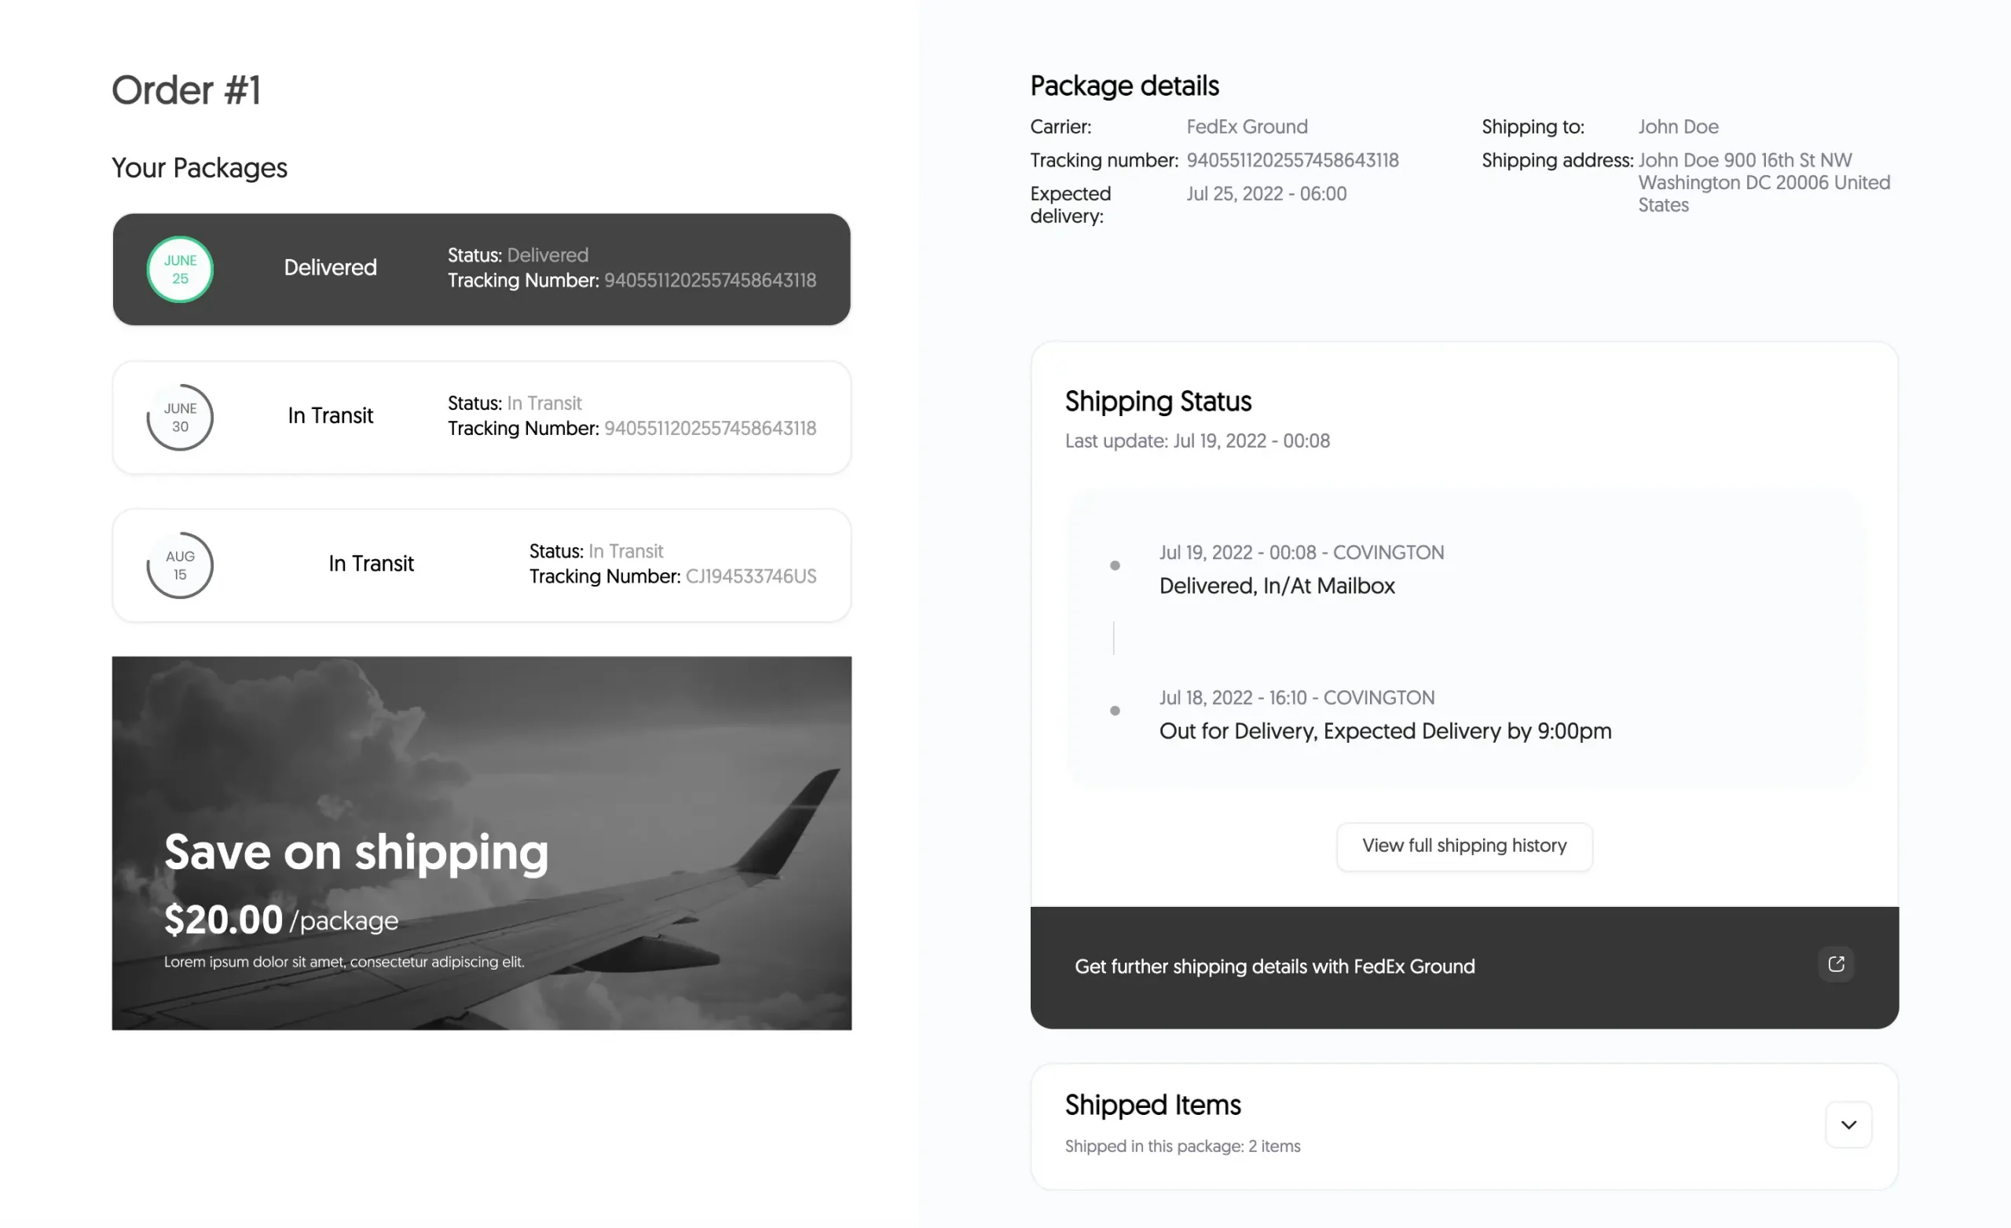Click the timeline dot for Out for Delivery
Image resolution: width=2011 pixels, height=1228 pixels.
[x=1115, y=711]
